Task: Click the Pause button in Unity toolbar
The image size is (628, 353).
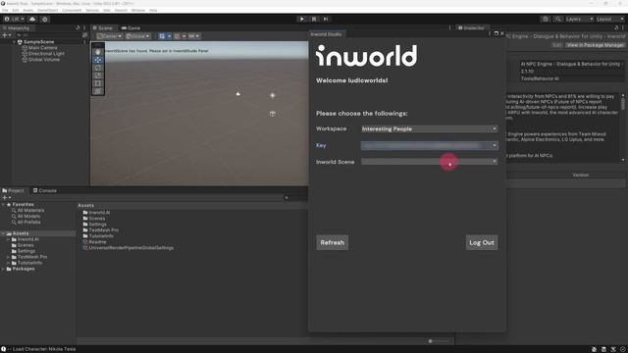Action: click(314, 19)
